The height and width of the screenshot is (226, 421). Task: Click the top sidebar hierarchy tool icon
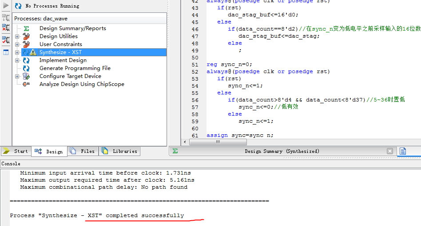coord(6,18)
